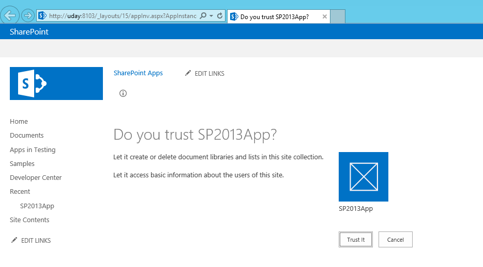The height and width of the screenshot is (267, 483).
Task: Open Apps in Testing in the left navigation
Action: point(33,150)
